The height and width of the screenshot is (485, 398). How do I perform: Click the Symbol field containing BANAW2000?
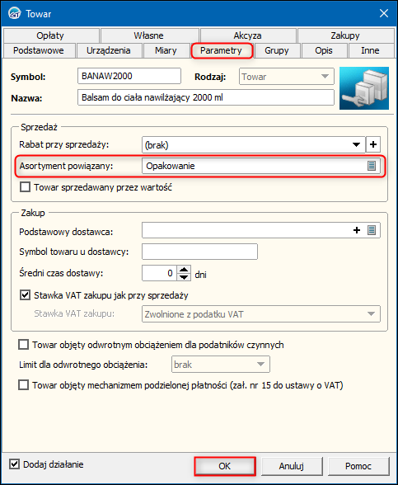tap(129, 76)
